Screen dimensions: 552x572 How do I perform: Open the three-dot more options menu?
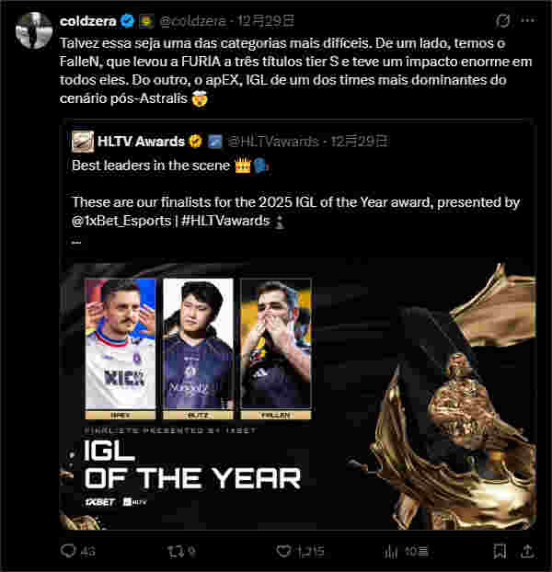(528, 21)
